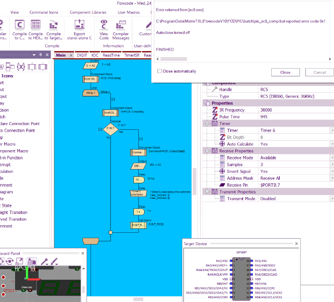Open the Command Icons ribbon tab
This screenshot has width=334, height=302.
(x=44, y=12)
